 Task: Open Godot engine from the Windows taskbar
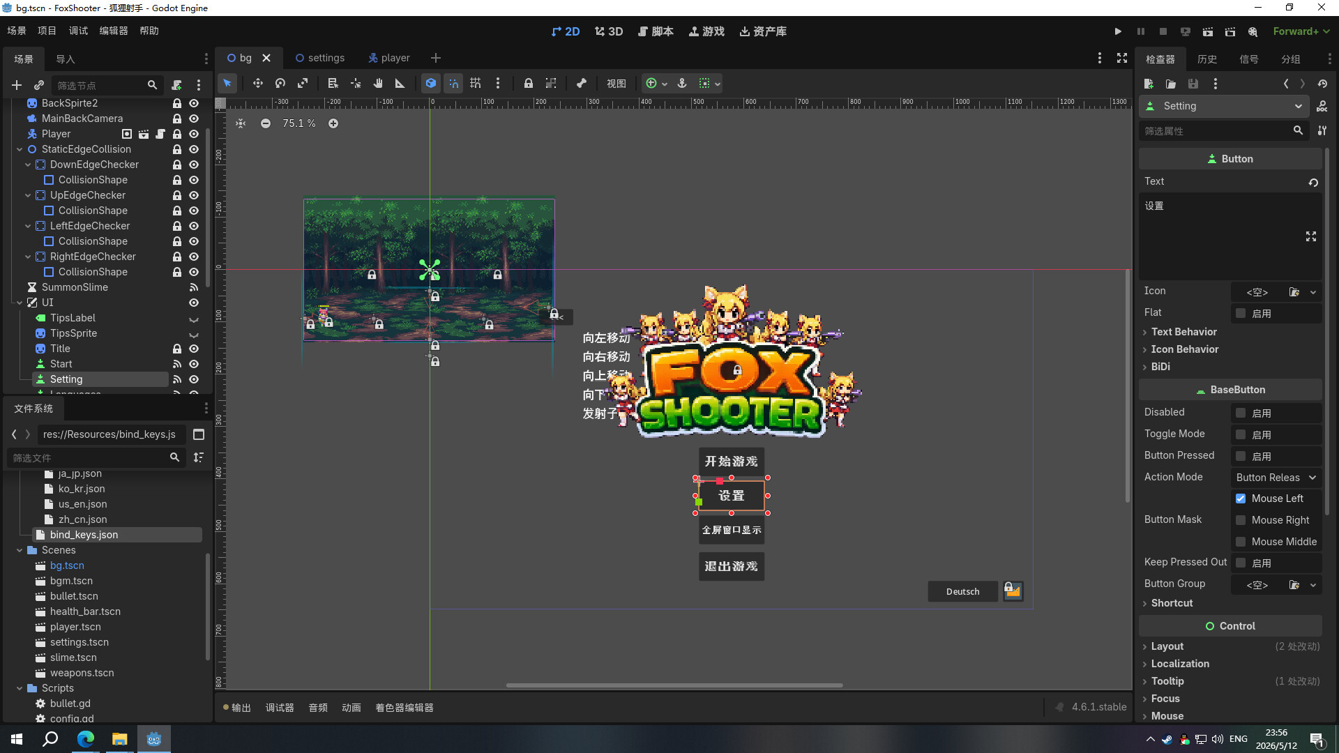(154, 739)
